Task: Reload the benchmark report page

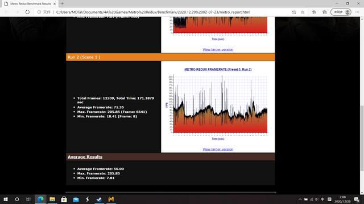Action: [27, 12]
